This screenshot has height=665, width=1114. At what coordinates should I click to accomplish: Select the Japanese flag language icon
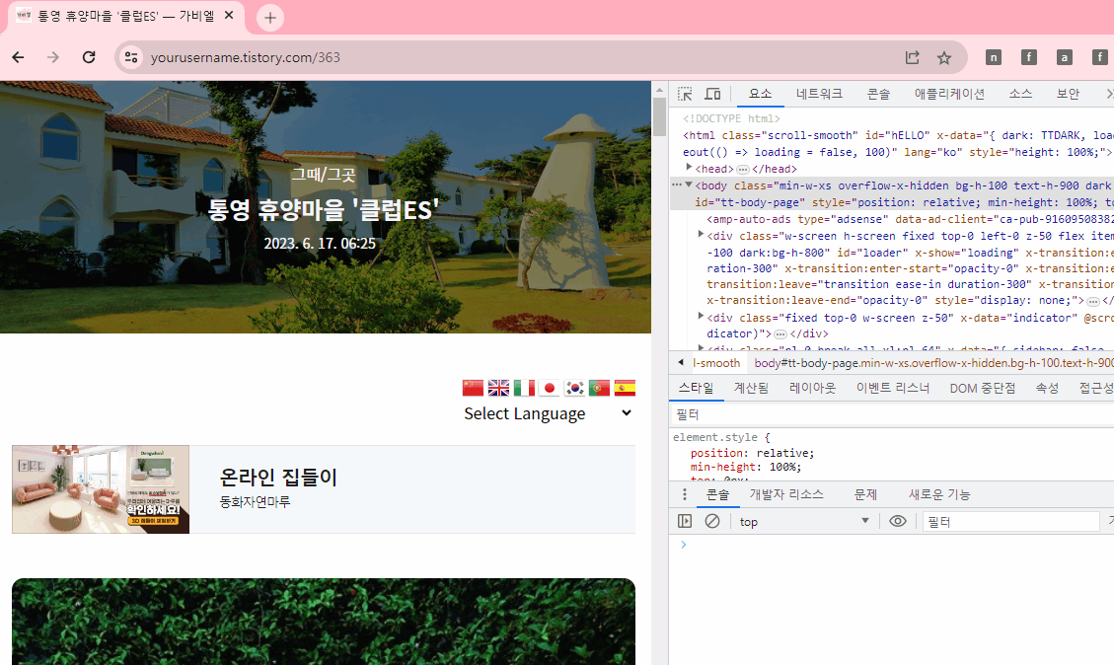point(550,387)
